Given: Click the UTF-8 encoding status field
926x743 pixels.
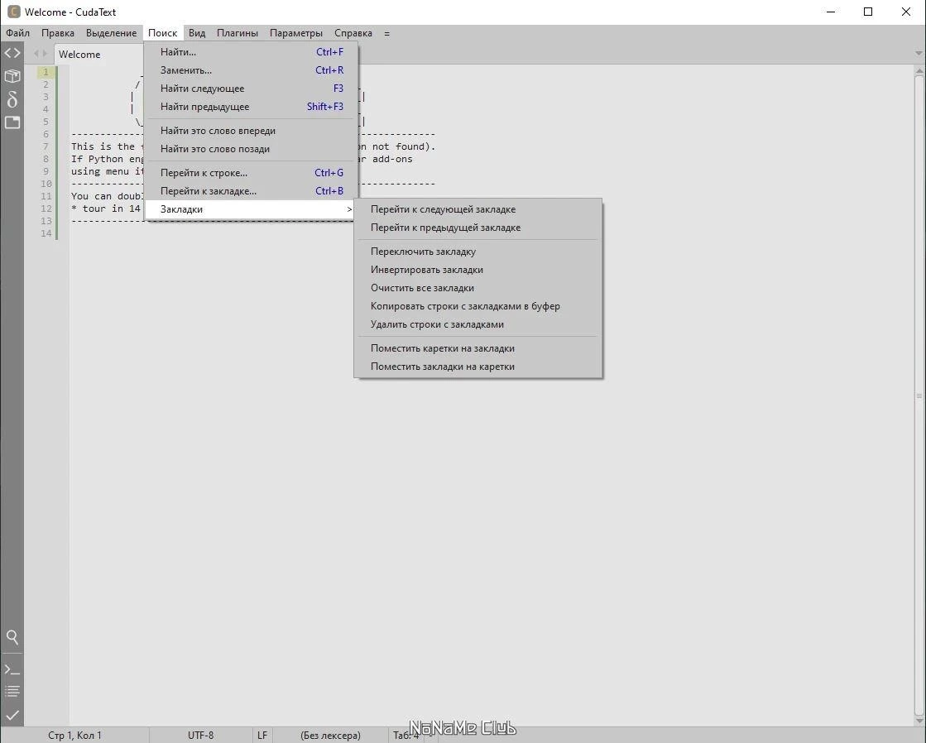Looking at the screenshot, I should click(x=201, y=736).
